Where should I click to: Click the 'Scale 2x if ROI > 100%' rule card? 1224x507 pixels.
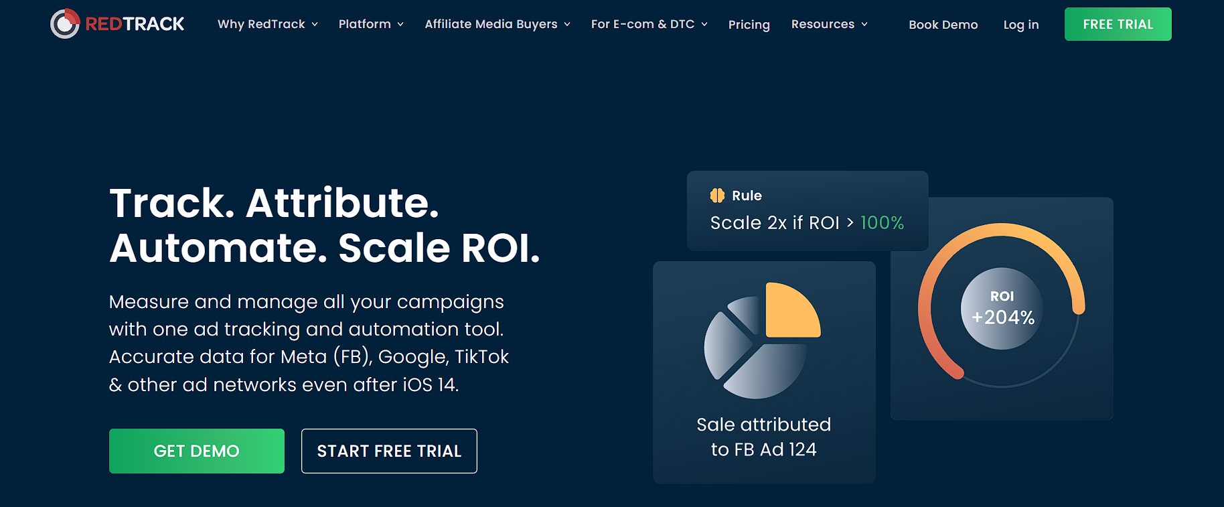pyautogui.click(x=807, y=211)
